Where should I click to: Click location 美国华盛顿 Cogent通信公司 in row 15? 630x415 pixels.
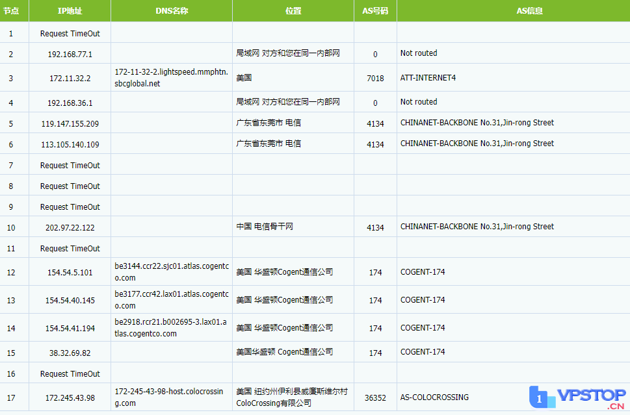pyautogui.click(x=285, y=352)
